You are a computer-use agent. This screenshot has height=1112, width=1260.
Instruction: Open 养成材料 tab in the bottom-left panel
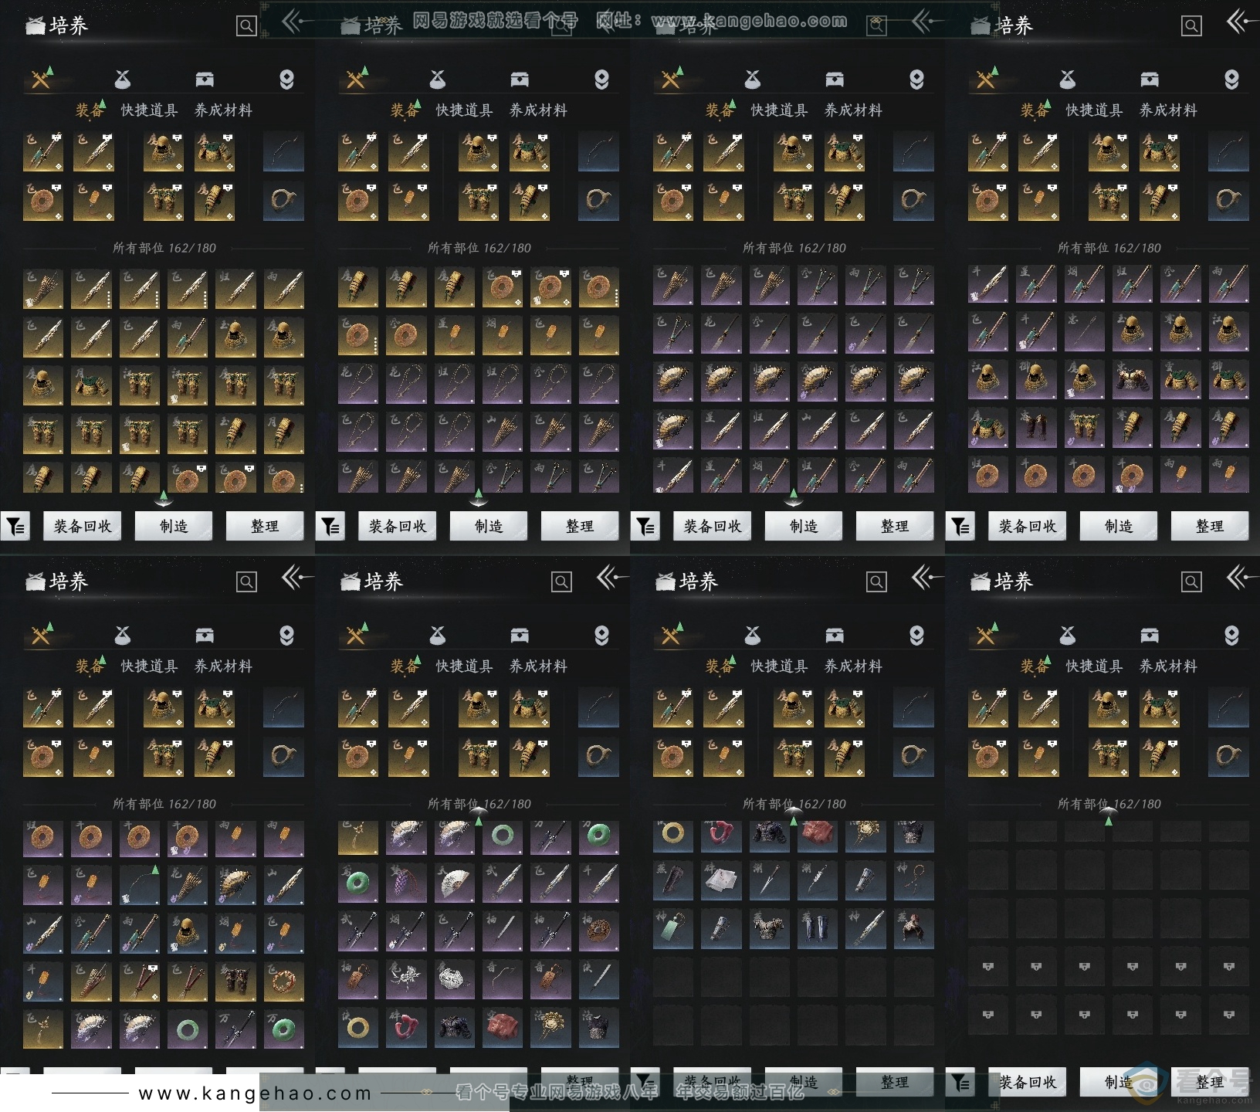click(x=223, y=666)
